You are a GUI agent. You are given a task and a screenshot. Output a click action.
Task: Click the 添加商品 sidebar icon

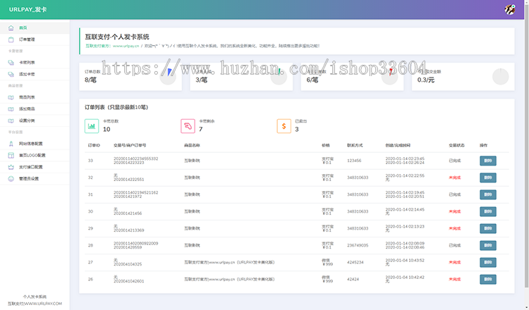pyautogui.click(x=11, y=108)
